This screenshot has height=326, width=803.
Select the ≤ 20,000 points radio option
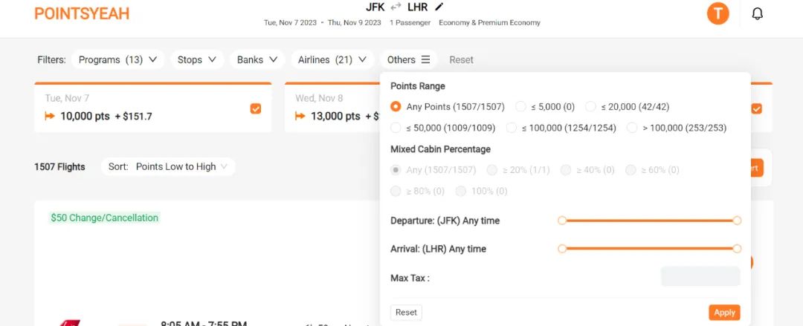(x=590, y=106)
